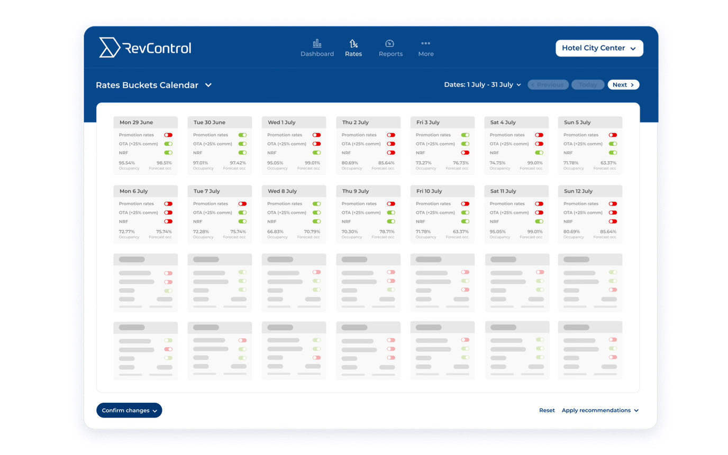This screenshot has height=455, width=728.
Task: Toggle NRF for Tue 7 July
Action: [x=242, y=221]
